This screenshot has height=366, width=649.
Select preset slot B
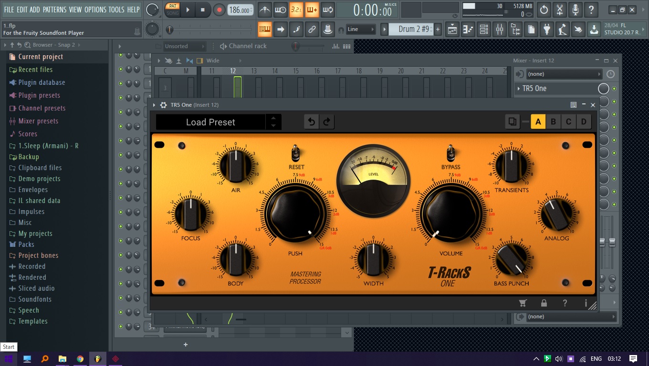pyautogui.click(x=553, y=122)
